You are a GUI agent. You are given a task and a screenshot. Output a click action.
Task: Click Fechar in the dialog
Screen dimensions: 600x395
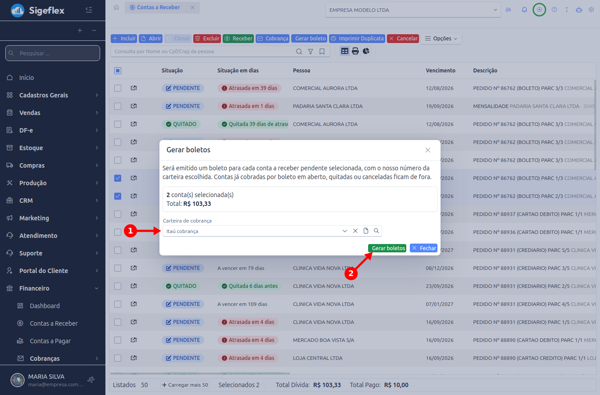[423, 248]
